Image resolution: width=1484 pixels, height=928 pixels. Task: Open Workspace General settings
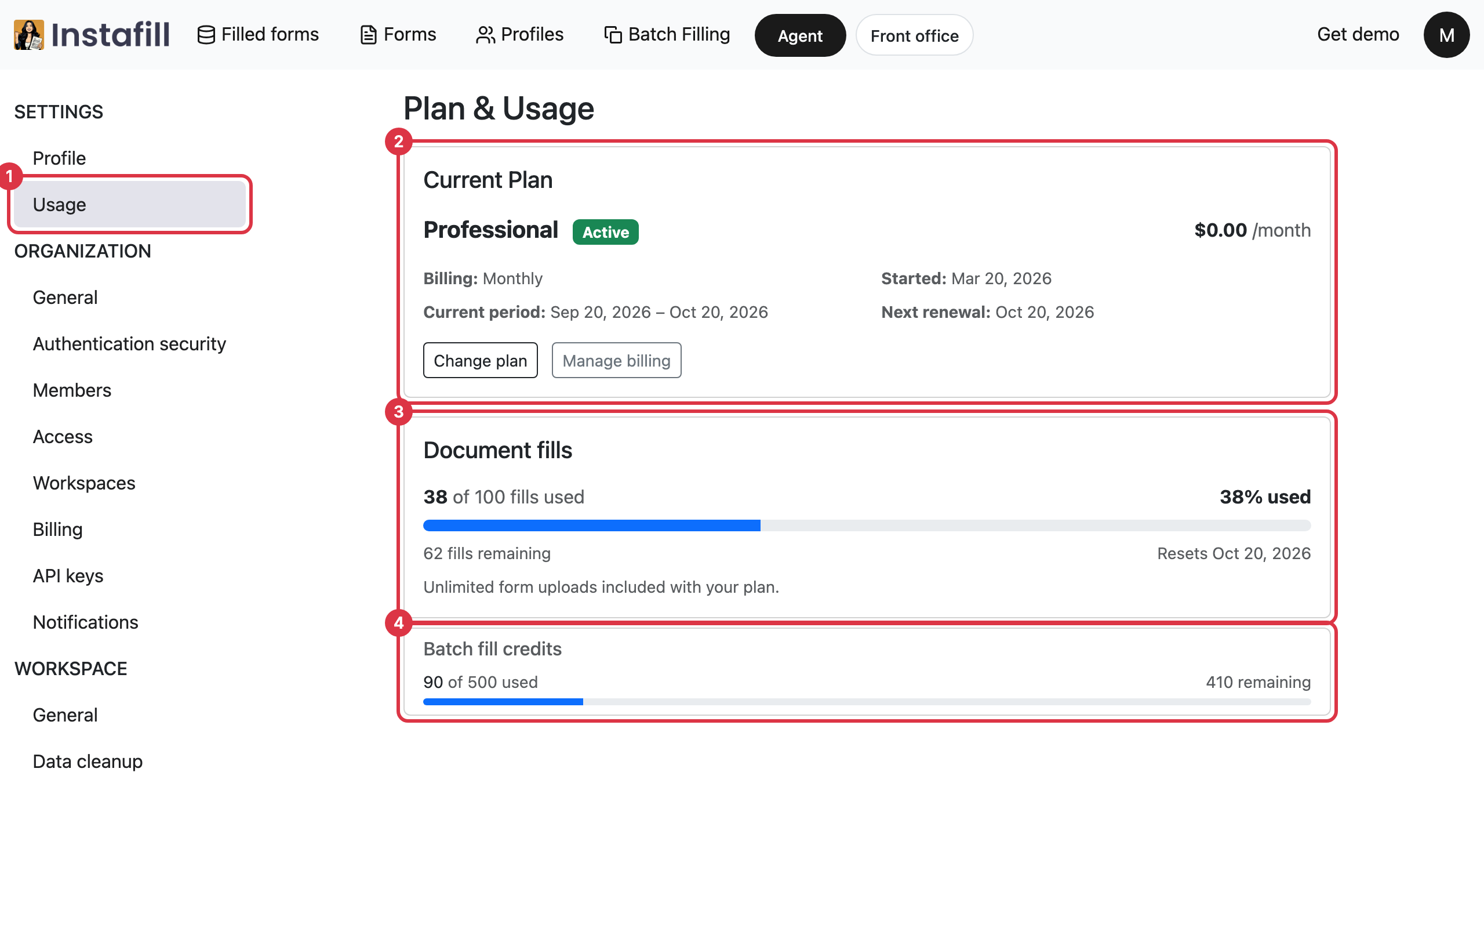tap(130, 715)
